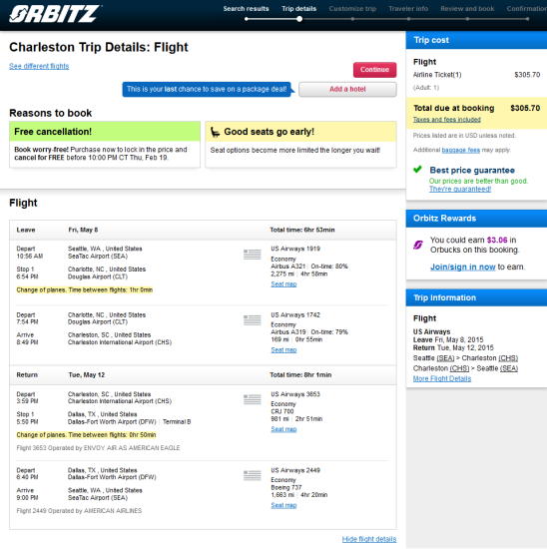This screenshot has height=549, width=547.
Task: Collapse with Hide flight details link
Action: 369,539
